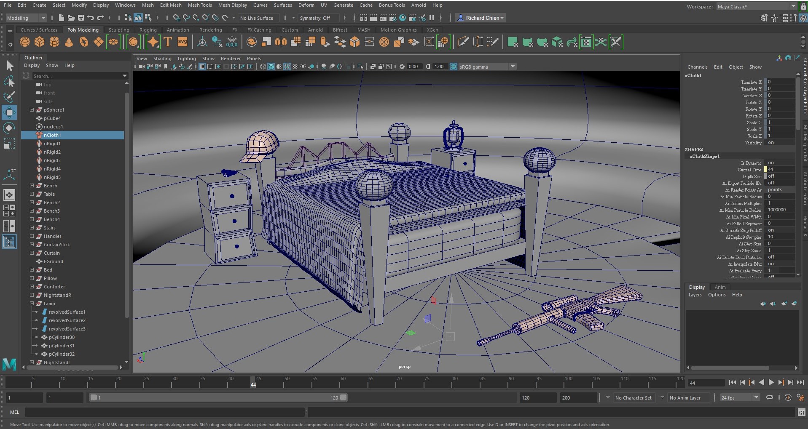
Task: Toggle loop playback mode button
Action: (x=770, y=397)
